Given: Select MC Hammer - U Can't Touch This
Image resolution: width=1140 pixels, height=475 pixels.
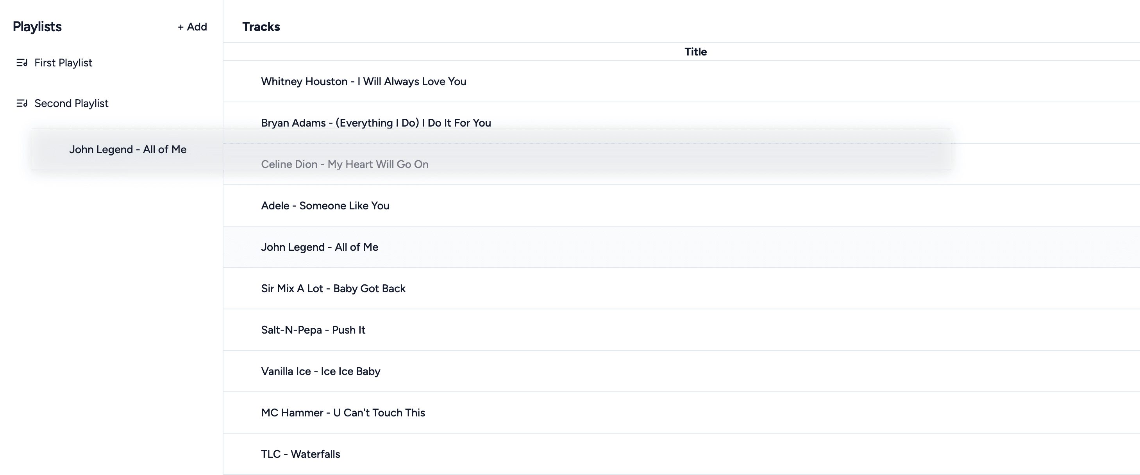Looking at the screenshot, I should pos(343,413).
